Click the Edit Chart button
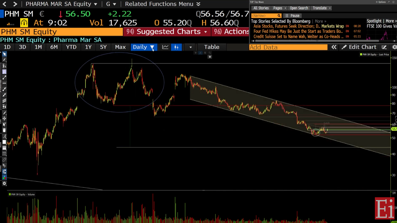This screenshot has width=397, height=223. (x=359, y=47)
